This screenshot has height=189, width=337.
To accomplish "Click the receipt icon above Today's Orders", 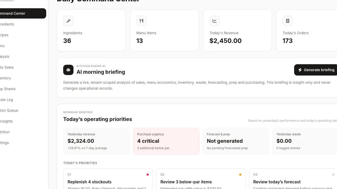I will pyautogui.click(x=288, y=21).
